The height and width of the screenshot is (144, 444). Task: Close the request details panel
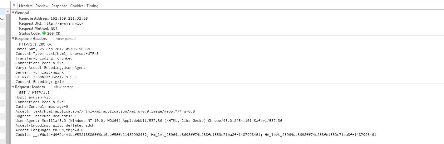pyautogui.click(x=14, y=6)
